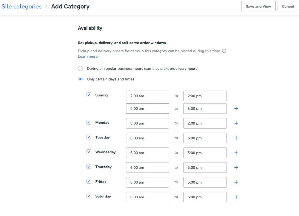
Task: Click the plus icon for Saturday
Action: point(236,197)
